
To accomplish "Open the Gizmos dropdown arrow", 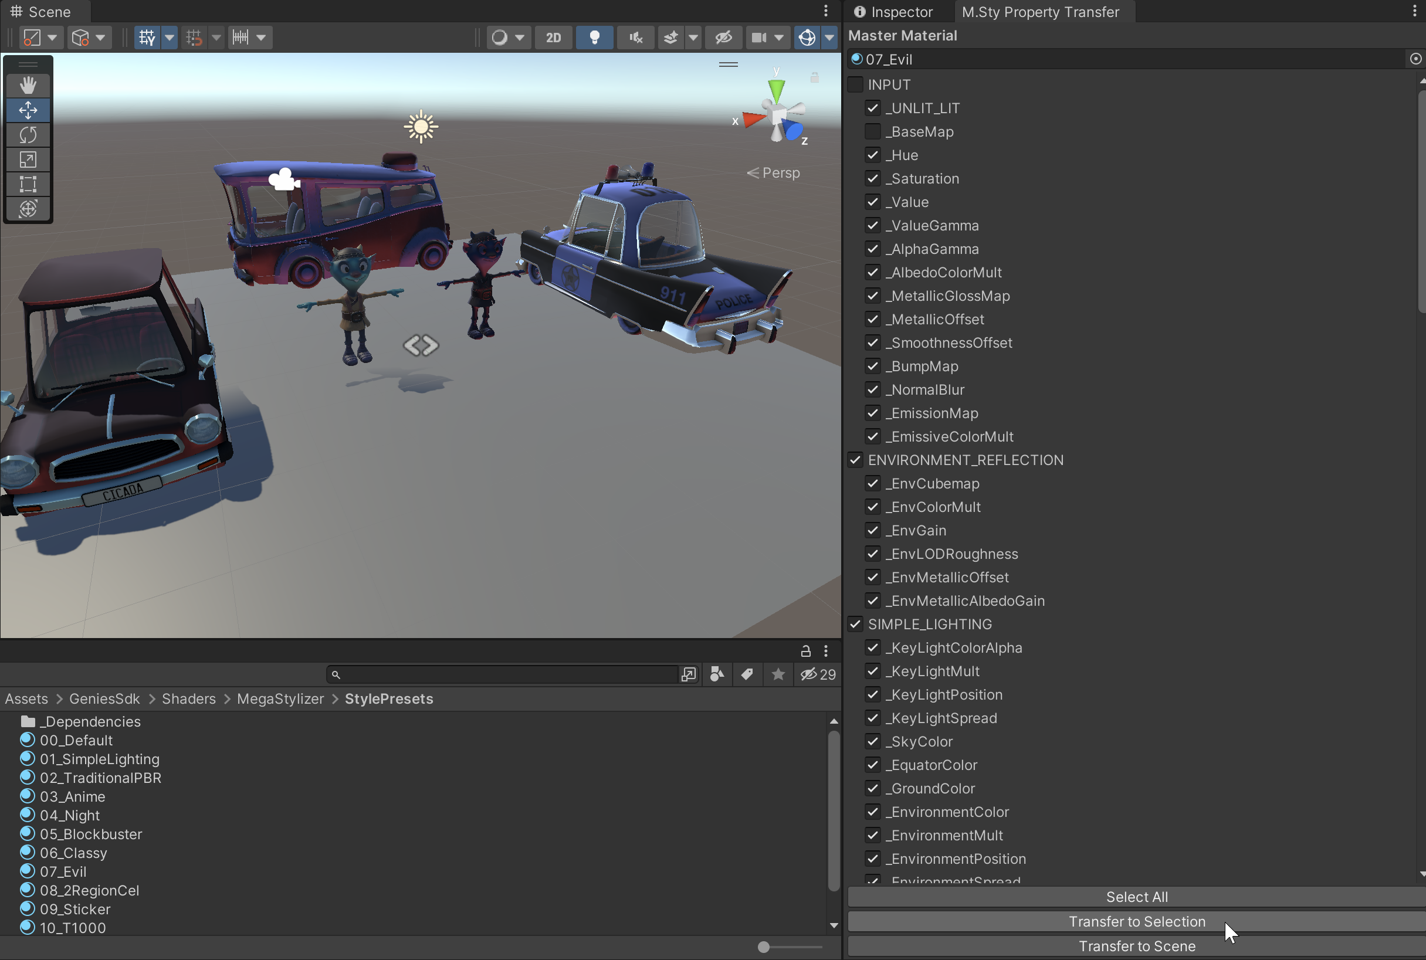I will click(x=829, y=38).
